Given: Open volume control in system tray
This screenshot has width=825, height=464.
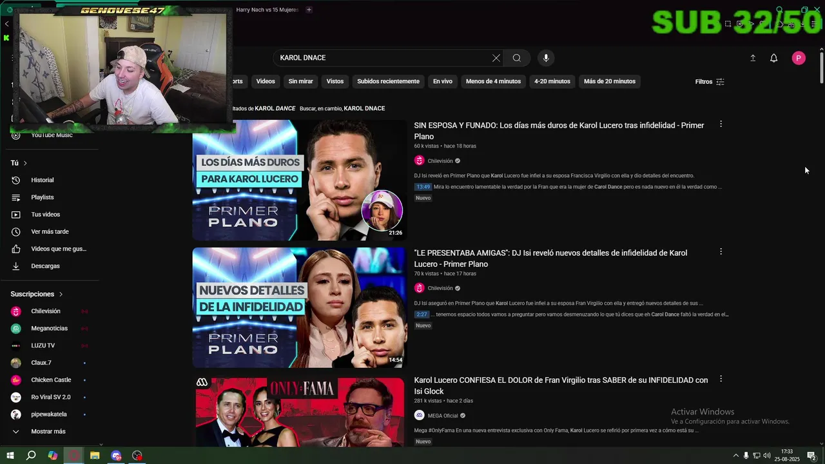Looking at the screenshot, I should (x=767, y=456).
